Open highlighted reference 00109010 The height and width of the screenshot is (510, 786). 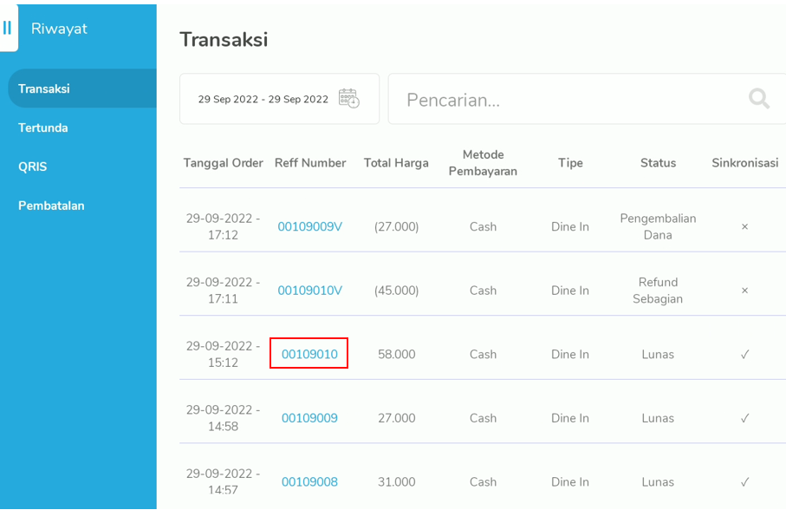(309, 354)
